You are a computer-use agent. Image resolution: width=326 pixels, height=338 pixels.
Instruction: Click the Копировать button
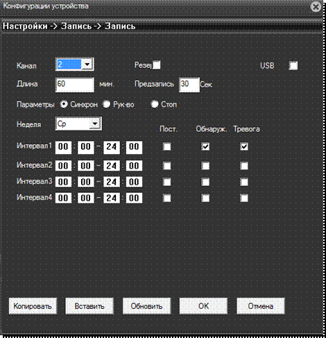[x=33, y=306]
